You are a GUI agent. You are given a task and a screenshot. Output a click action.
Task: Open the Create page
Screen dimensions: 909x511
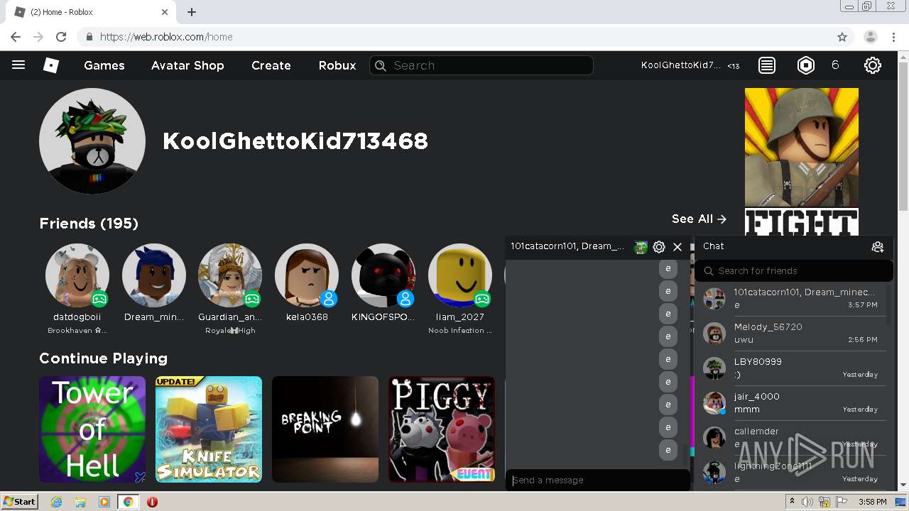pyautogui.click(x=271, y=65)
